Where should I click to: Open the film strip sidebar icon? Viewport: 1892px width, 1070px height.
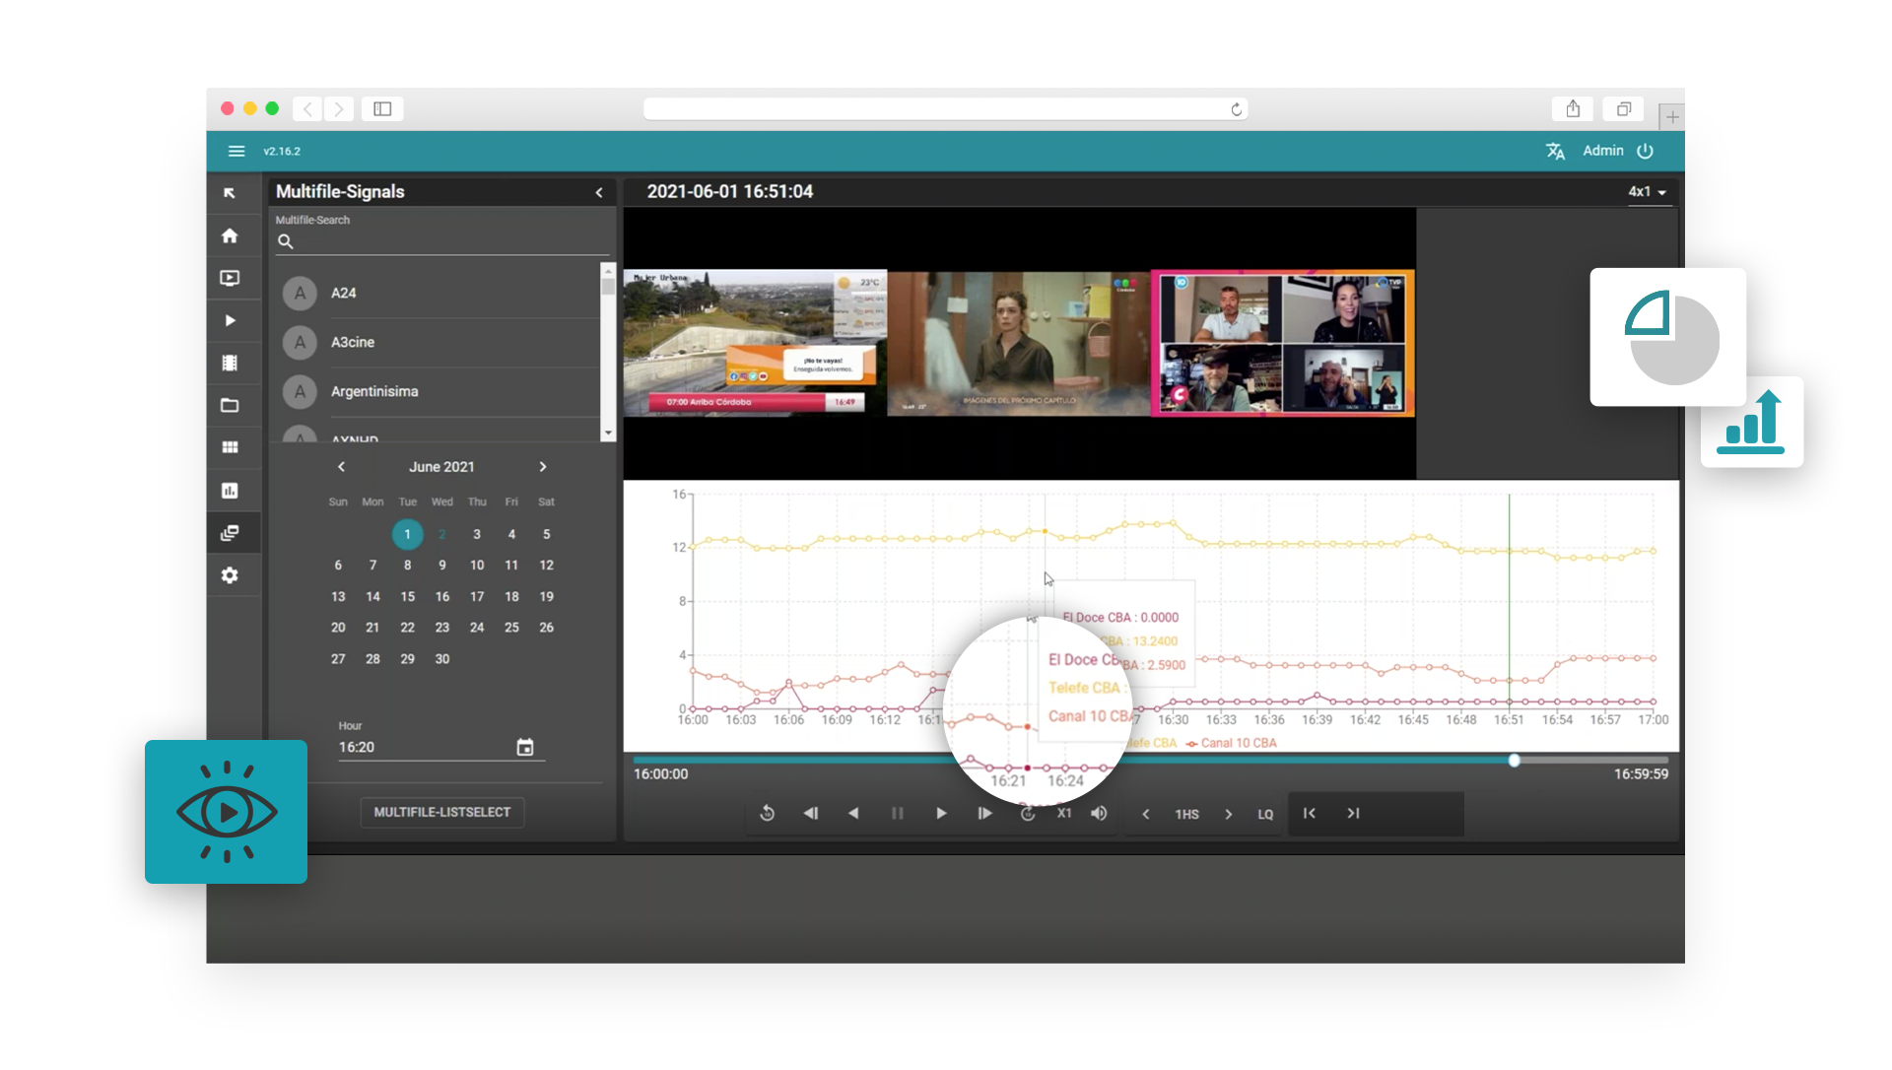pyautogui.click(x=230, y=363)
